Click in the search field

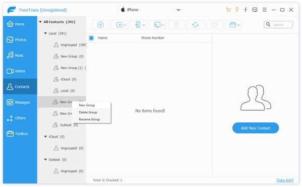(x=278, y=25)
